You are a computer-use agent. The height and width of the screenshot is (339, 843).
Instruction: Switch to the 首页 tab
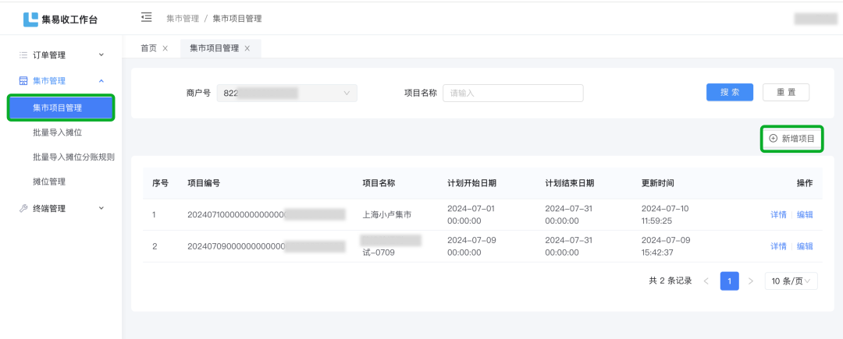(148, 48)
